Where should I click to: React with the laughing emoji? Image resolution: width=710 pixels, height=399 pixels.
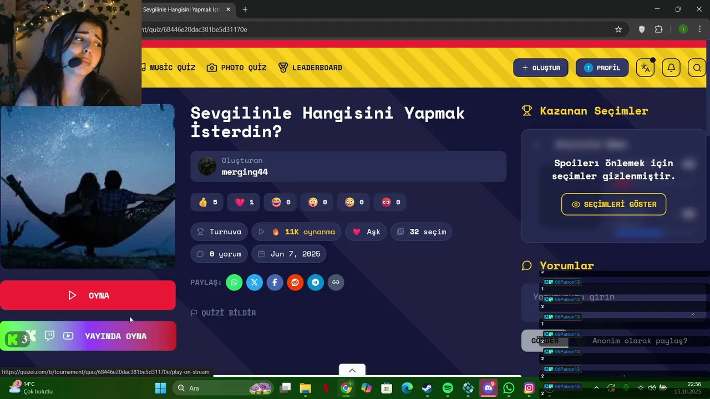pyautogui.click(x=281, y=202)
